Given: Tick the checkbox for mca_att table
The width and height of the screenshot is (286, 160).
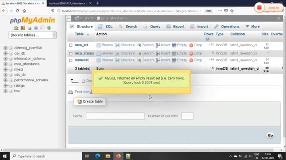Looking at the screenshot, I should click(71, 45).
